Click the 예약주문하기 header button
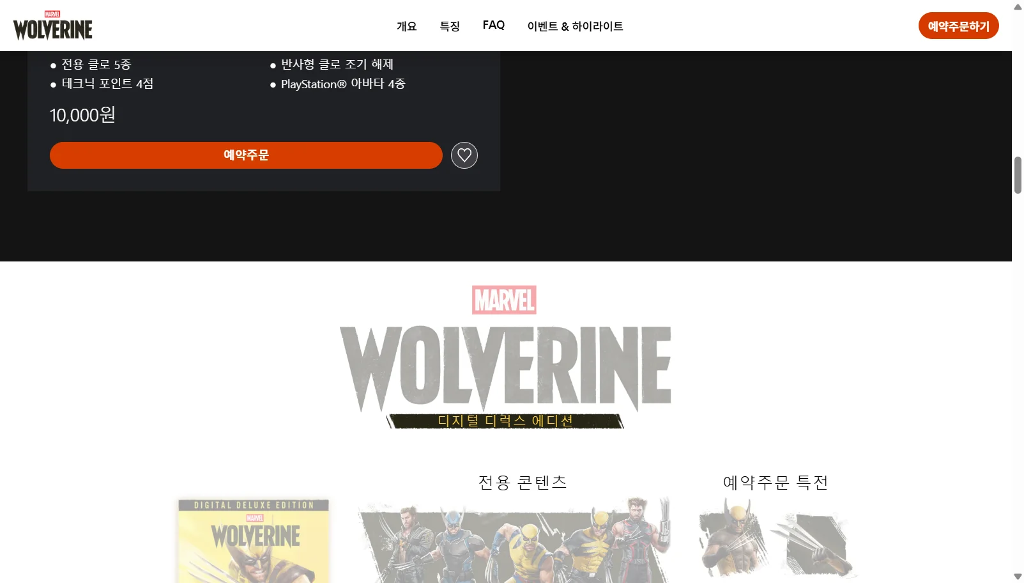This screenshot has height=583, width=1024. pos(958,26)
